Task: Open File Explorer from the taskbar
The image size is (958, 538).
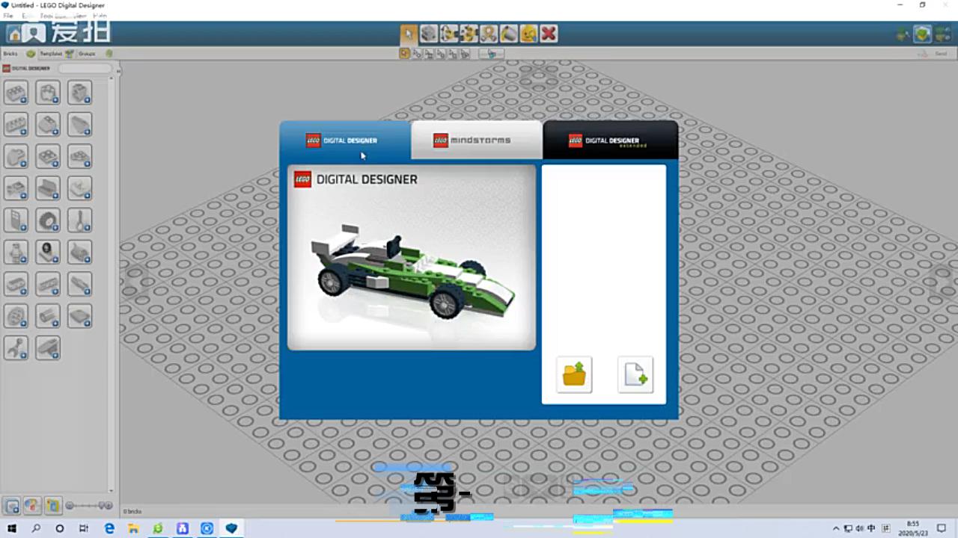Action: click(x=133, y=528)
